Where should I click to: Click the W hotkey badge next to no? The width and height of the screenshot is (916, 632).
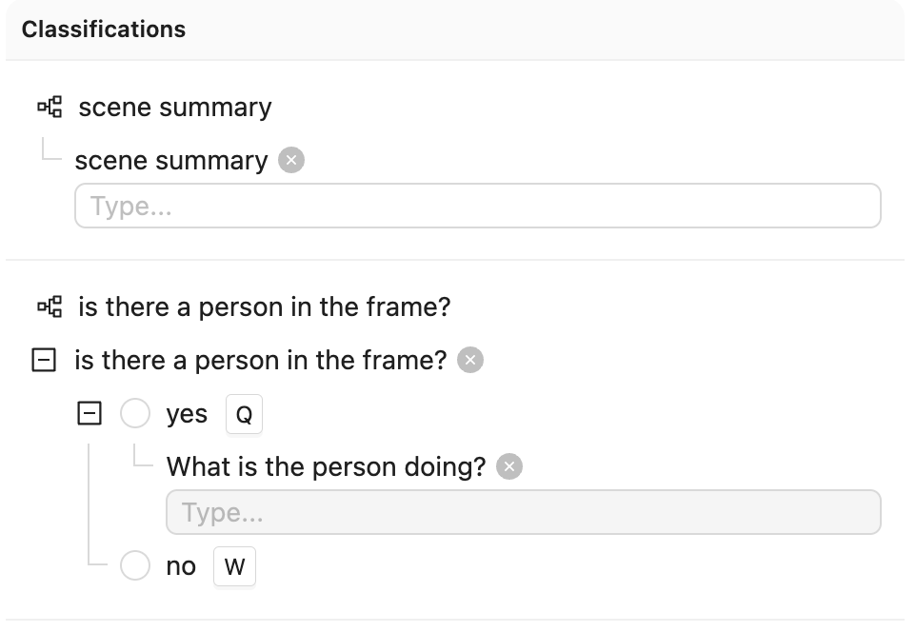coord(234,566)
